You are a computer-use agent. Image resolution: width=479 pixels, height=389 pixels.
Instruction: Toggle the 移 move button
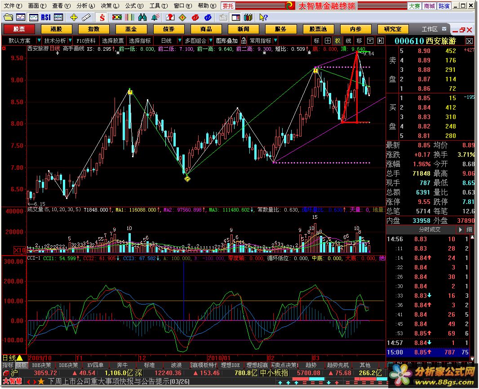359,40
